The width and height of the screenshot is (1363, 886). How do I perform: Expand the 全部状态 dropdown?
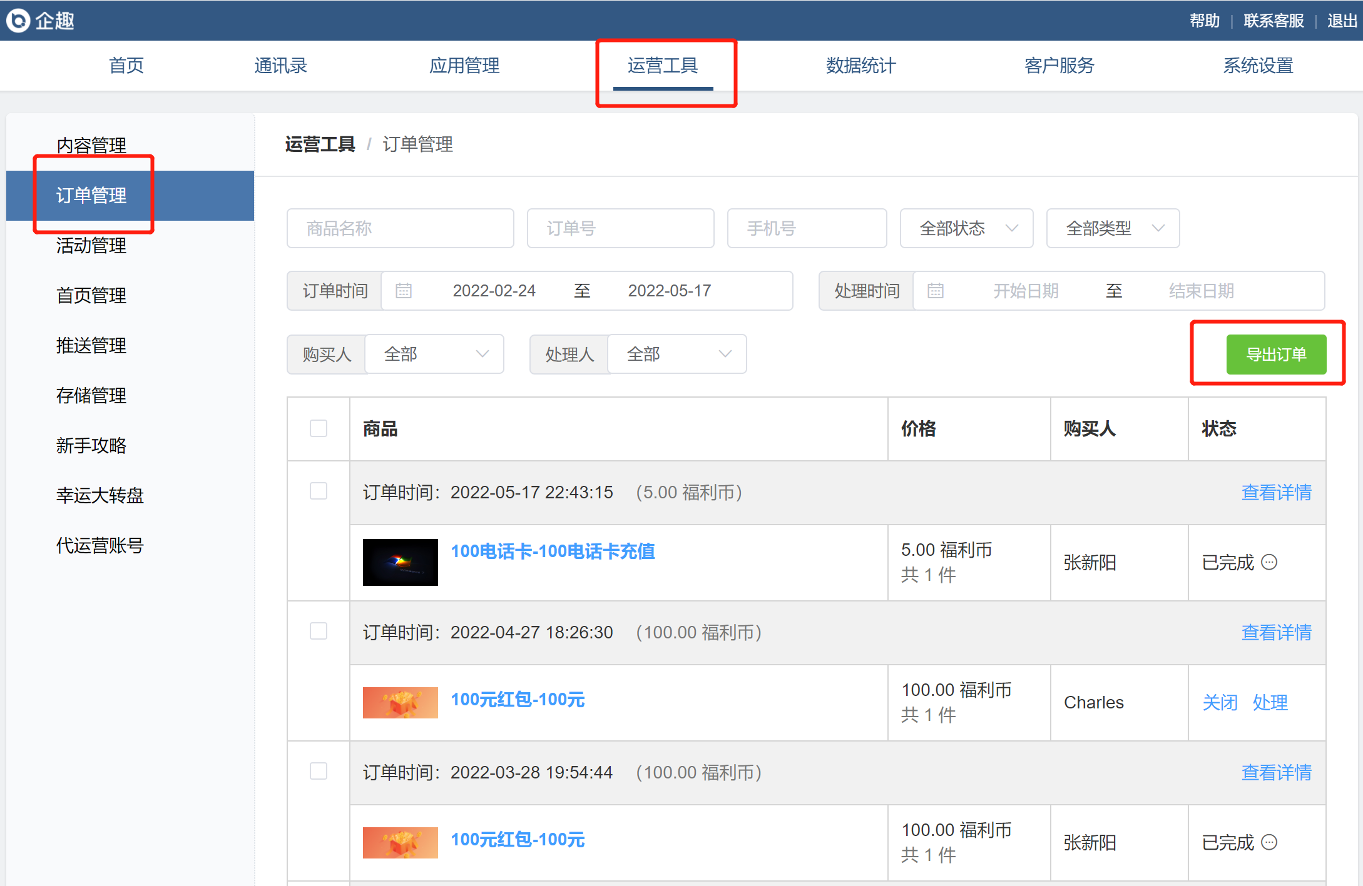click(966, 228)
